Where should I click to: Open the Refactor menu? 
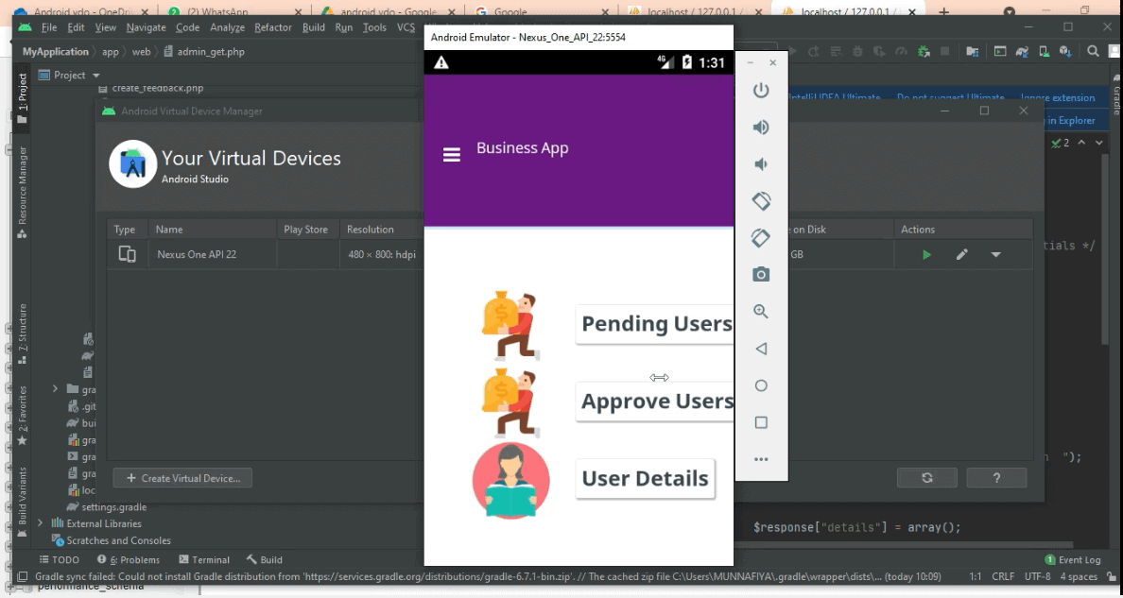point(272,27)
